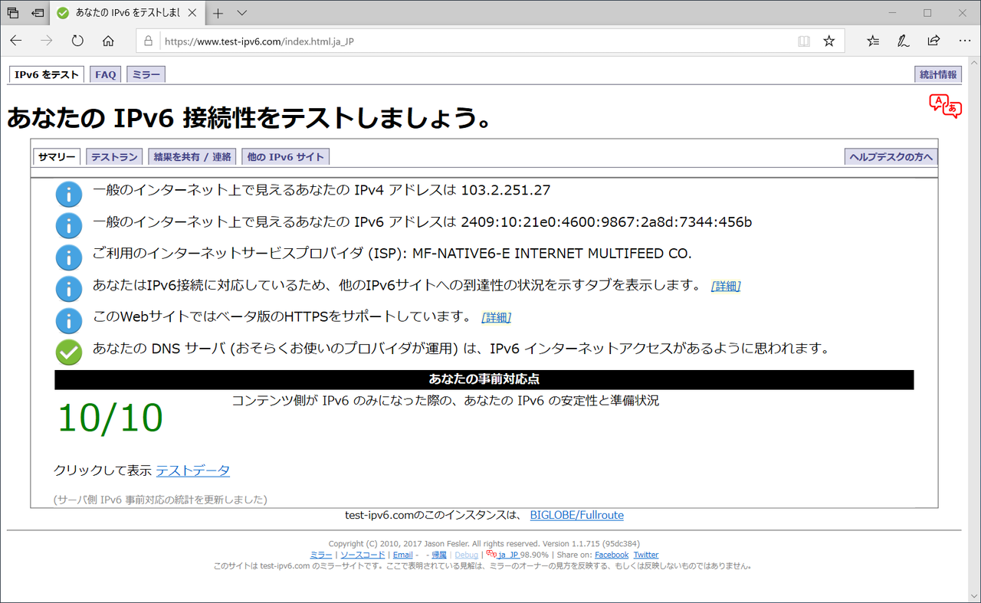Click the browser forward arrow
The image size is (981, 603).
[x=47, y=41]
